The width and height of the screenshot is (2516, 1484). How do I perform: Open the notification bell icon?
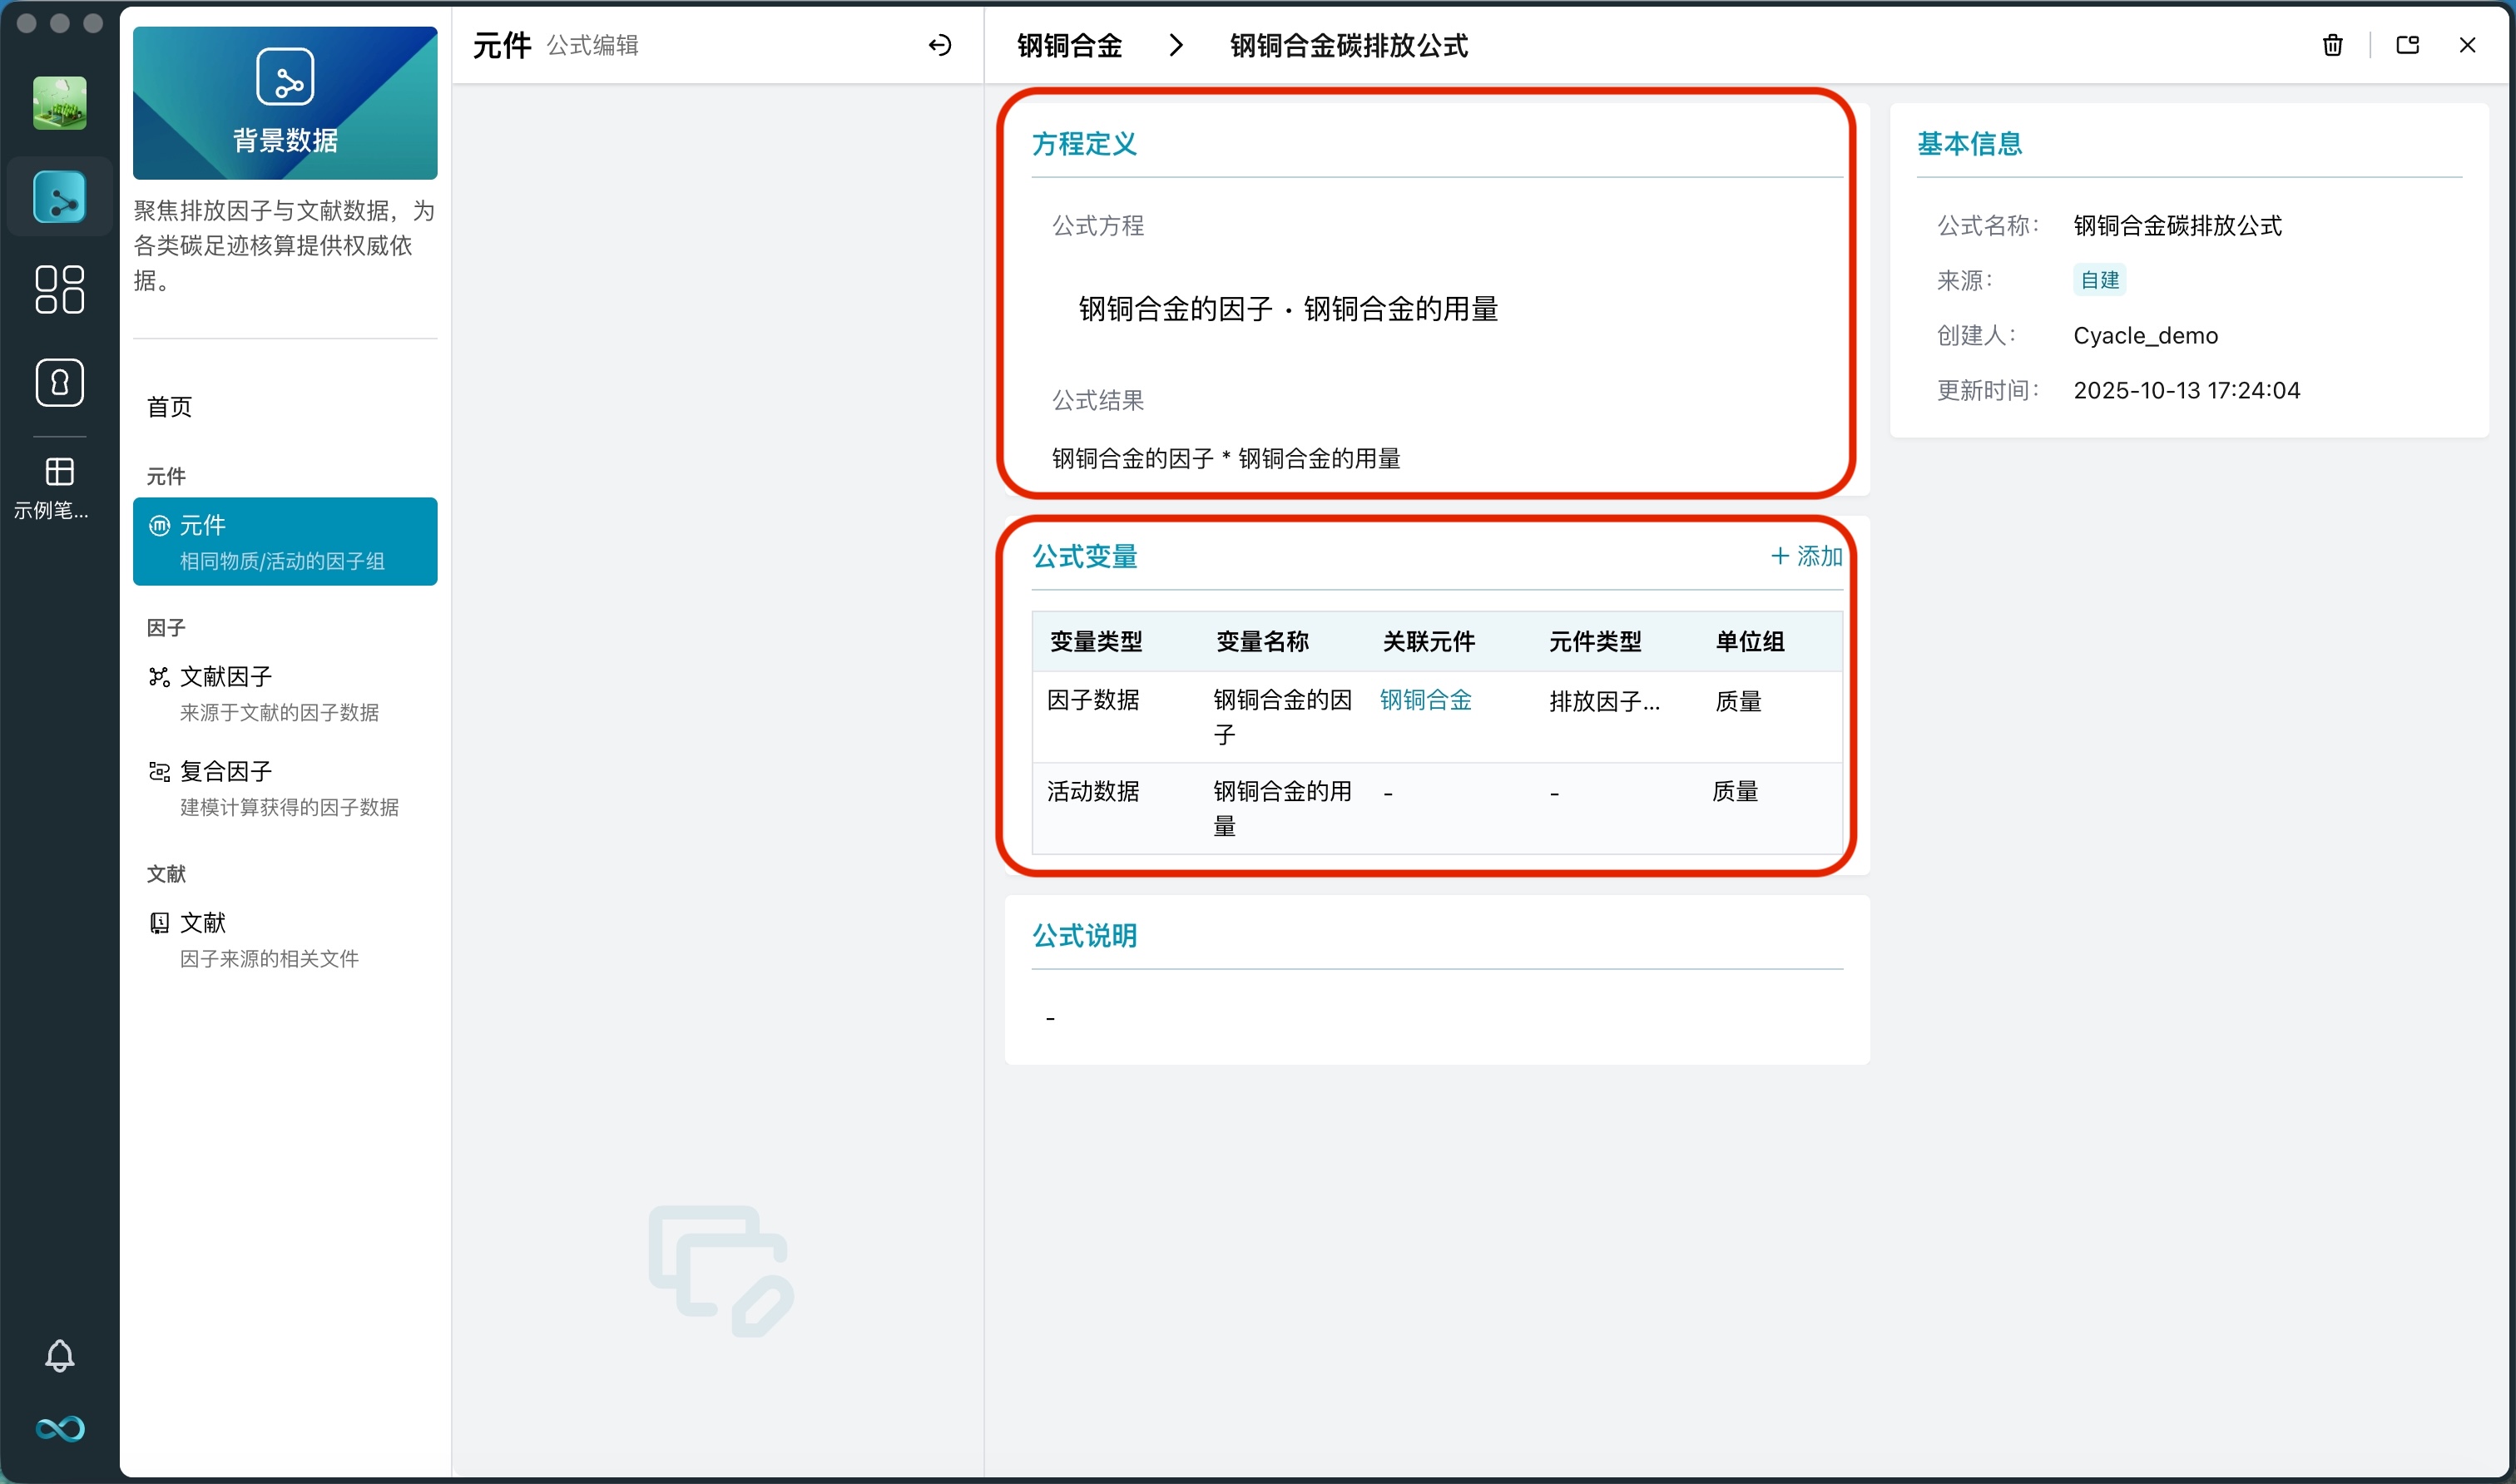pyautogui.click(x=58, y=1356)
